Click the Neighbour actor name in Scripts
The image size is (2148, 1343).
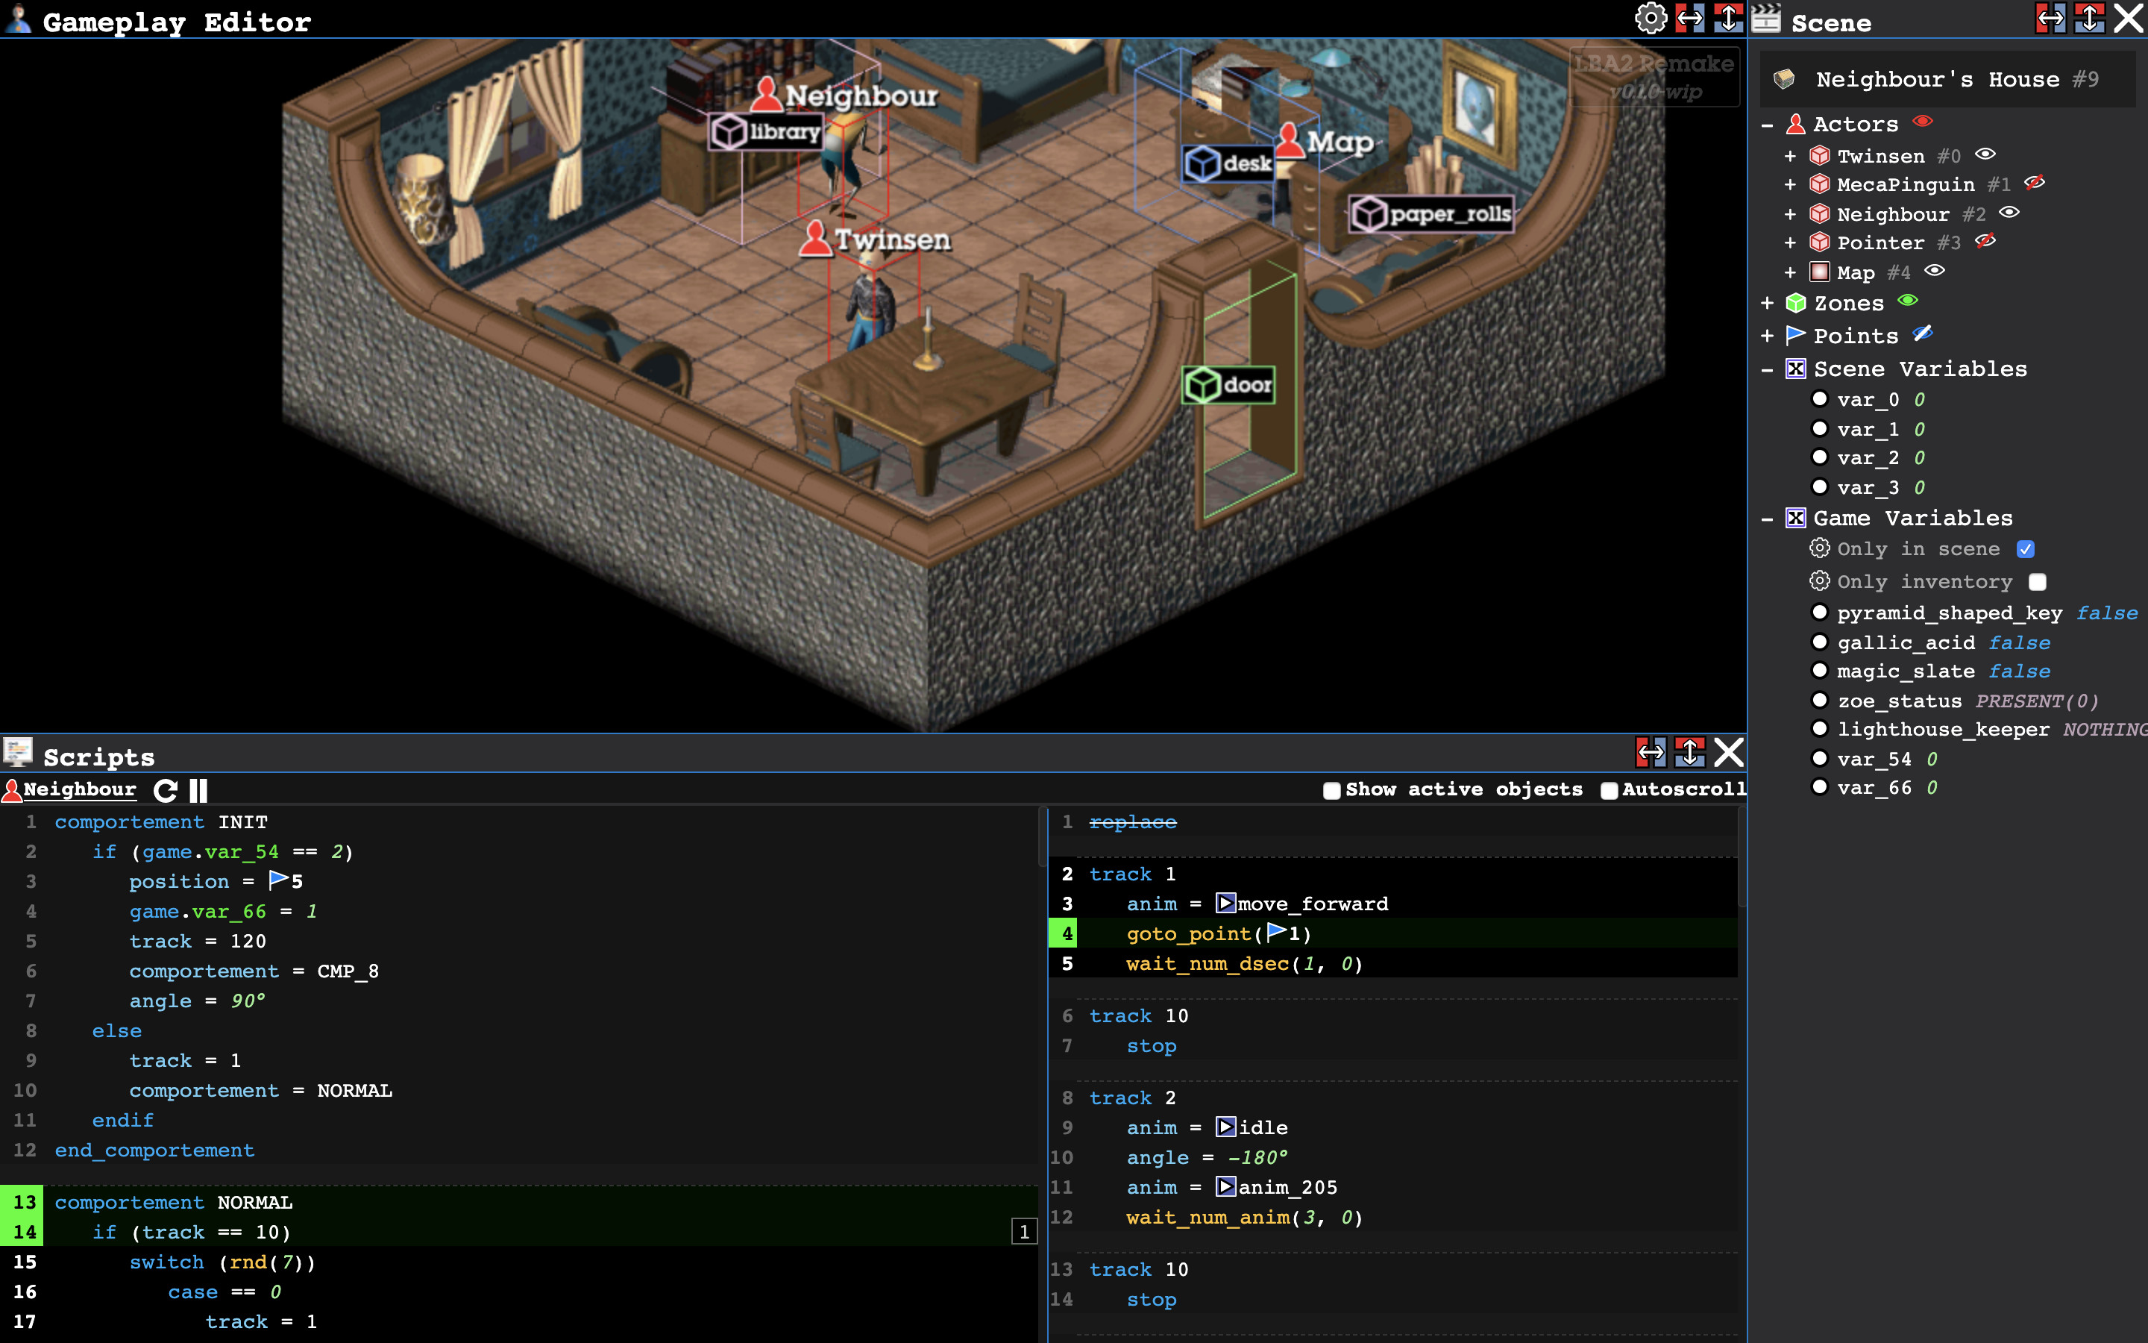(80, 789)
